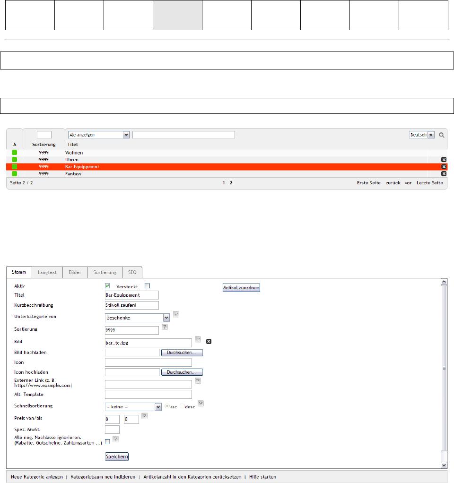Click the Hilfe starten link
The width and height of the screenshot is (454, 483).
[x=262, y=477]
